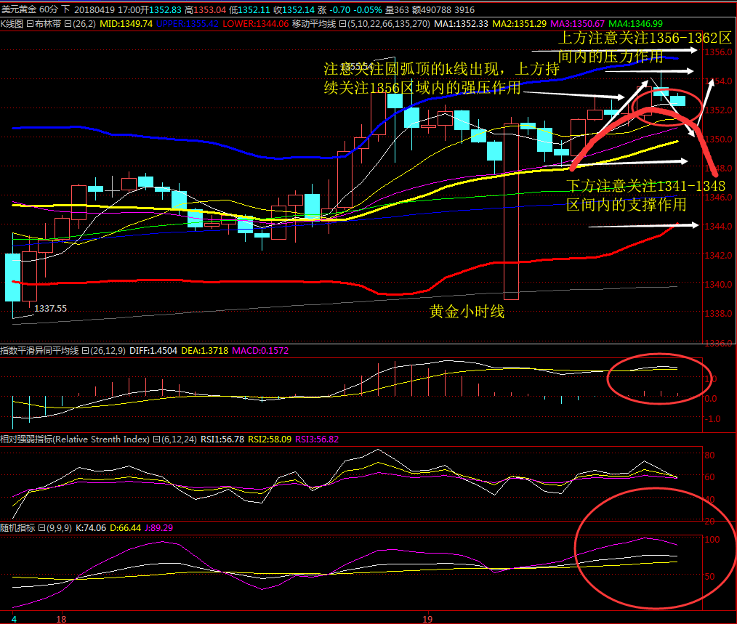Click the 黄金小时线 chart annotation text
The width and height of the screenshot is (737, 624).
[466, 312]
